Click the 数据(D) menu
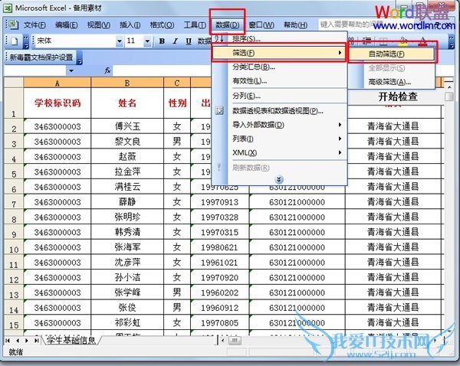 point(227,25)
